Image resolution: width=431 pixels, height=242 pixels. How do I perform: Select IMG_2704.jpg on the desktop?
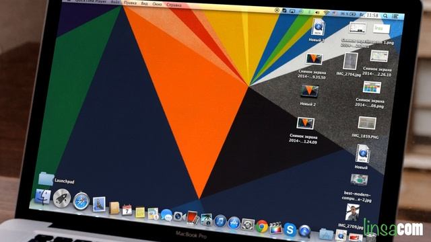350,61
